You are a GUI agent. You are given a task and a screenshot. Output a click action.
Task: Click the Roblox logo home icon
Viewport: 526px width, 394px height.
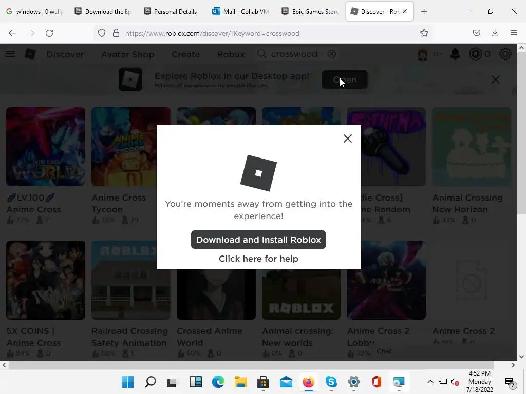[x=30, y=54]
